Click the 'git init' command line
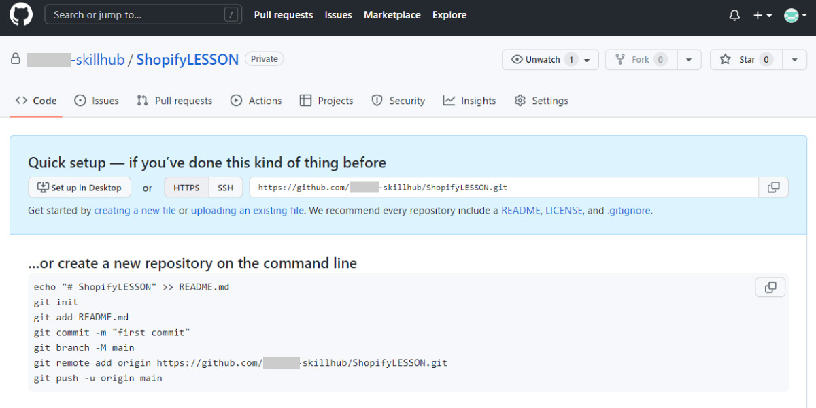 56,302
